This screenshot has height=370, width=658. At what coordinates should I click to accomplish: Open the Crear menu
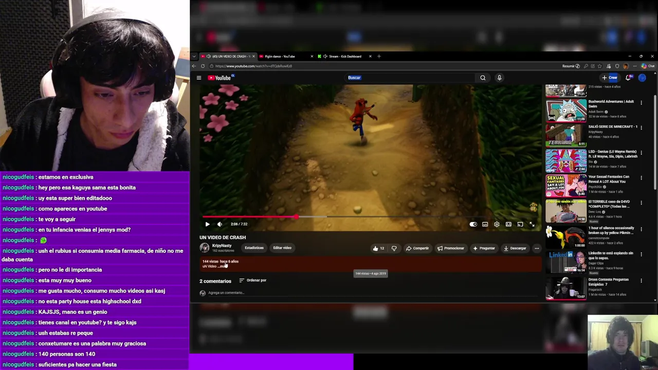(610, 78)
